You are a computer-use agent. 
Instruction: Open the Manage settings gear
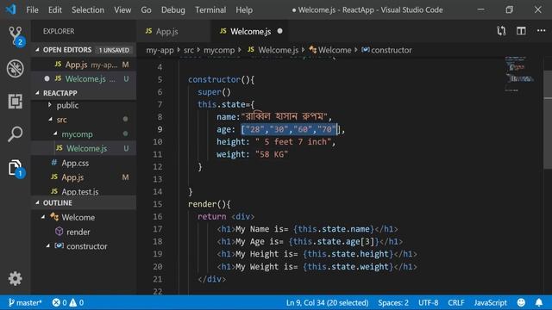(16, 278)
